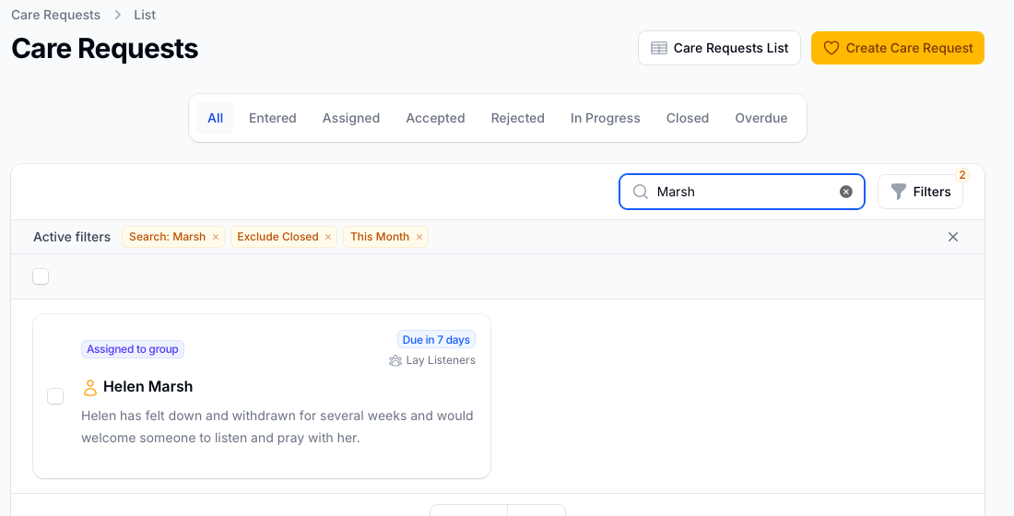The height and width of the screenshot is (516, 1014).
Task: Click the Lay Listeners group label
Action: (x=441, y=360)
